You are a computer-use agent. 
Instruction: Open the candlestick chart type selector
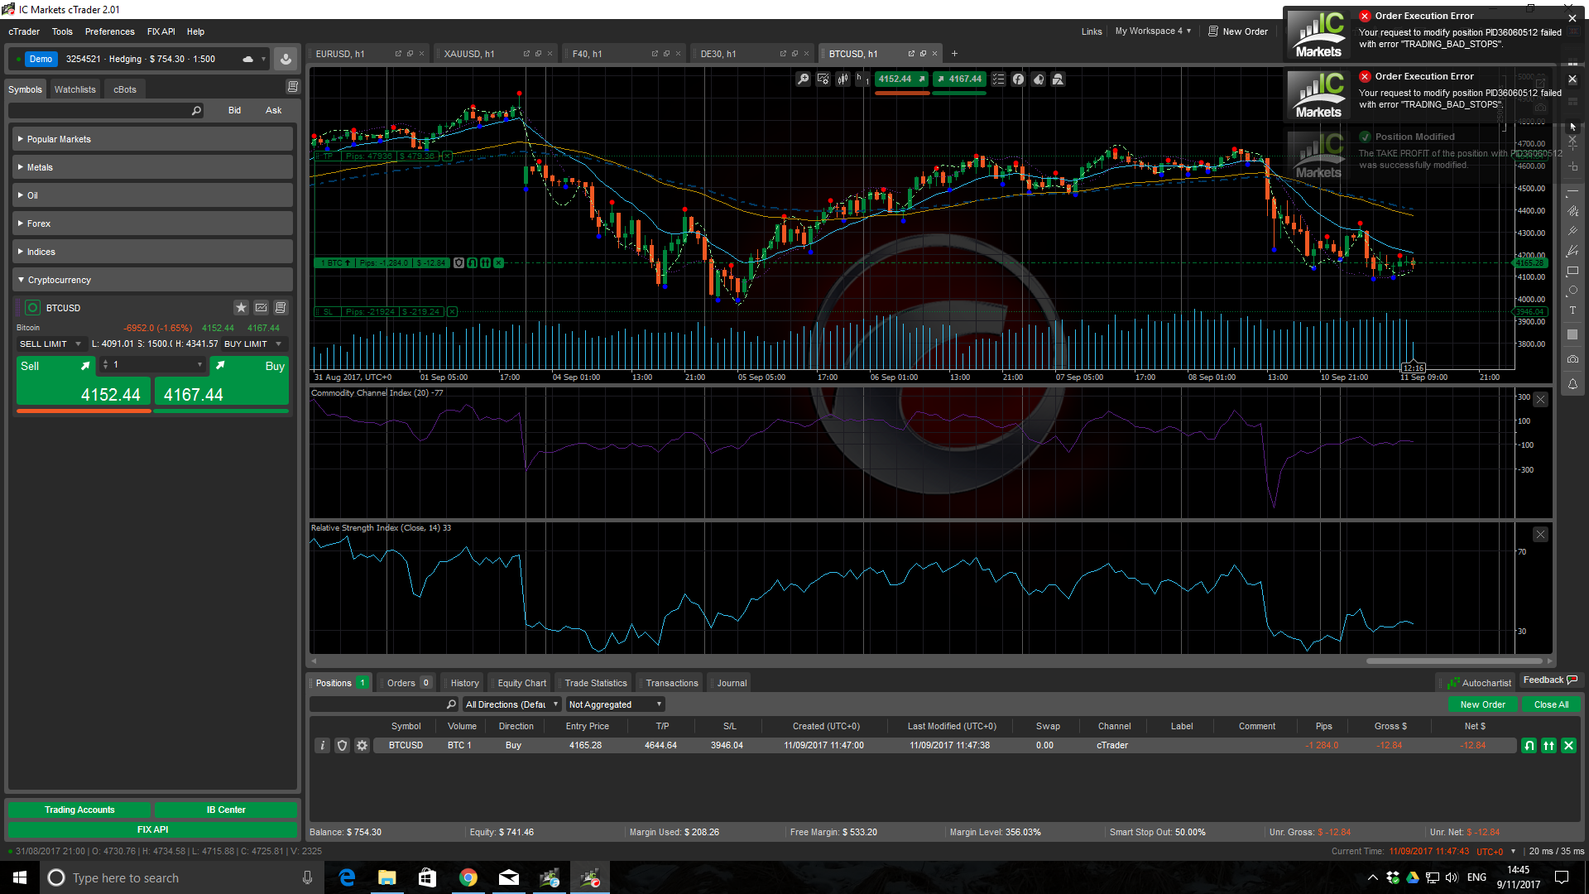[x=843, y=79]
